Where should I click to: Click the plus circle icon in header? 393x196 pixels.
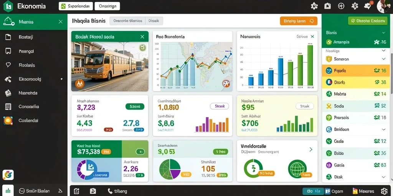(341, 6)
